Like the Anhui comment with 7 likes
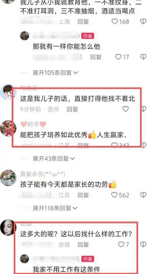The height and width of the screenshot is (274, 147). coord(121,244)
